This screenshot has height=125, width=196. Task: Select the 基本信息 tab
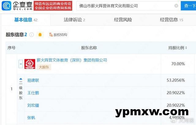coord(26,20)
